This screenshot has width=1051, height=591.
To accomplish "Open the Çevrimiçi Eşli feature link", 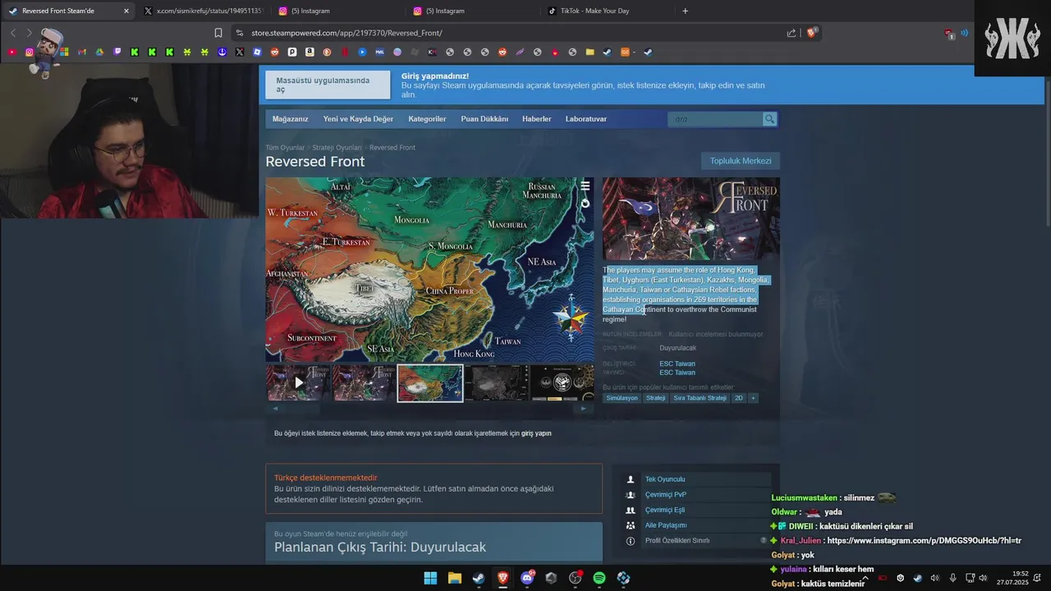I will point(665,510).
